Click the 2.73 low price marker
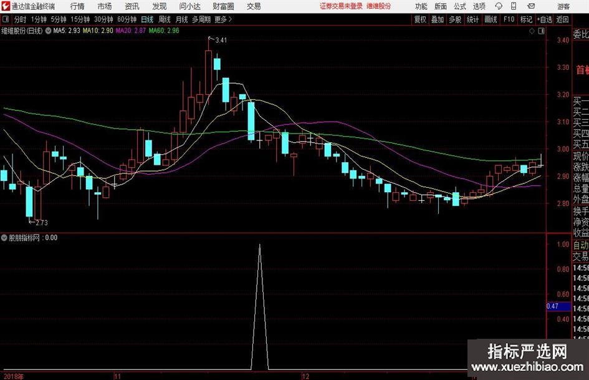Image resolution: width=589 pixels, height=380 pixels. pos(42,223)
